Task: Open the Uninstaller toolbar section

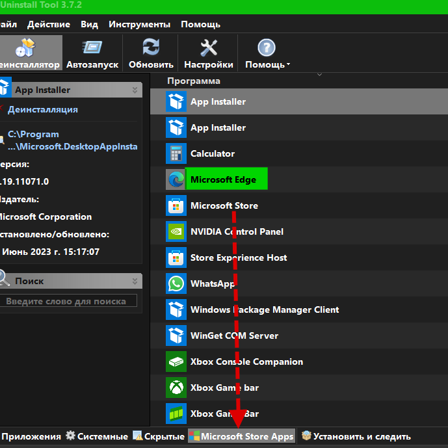Action: [30, 53]
